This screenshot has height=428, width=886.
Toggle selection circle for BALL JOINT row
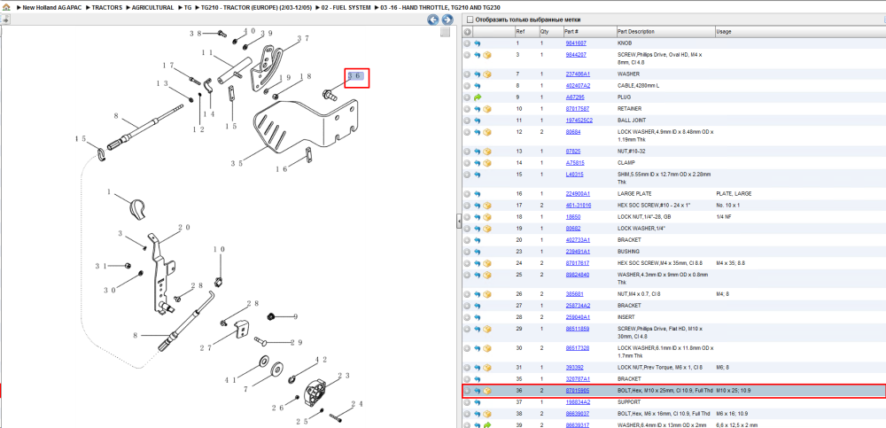point(467,121)
